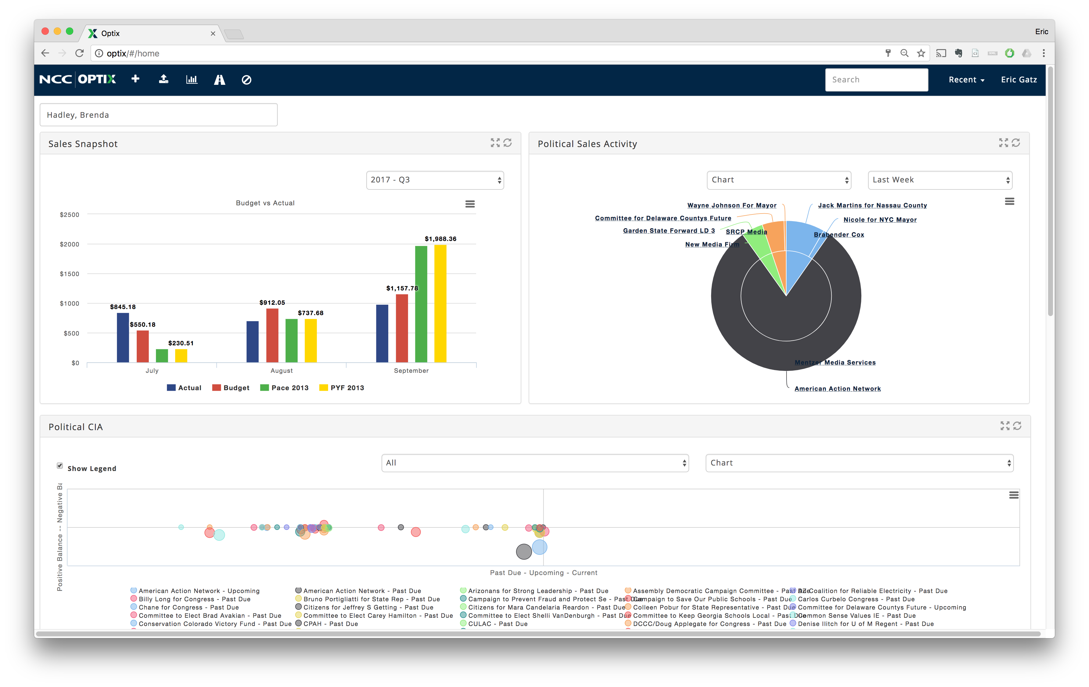Open the Recent menu
The width and height of the screenshot is (1089, 687).
pos(966,80)
